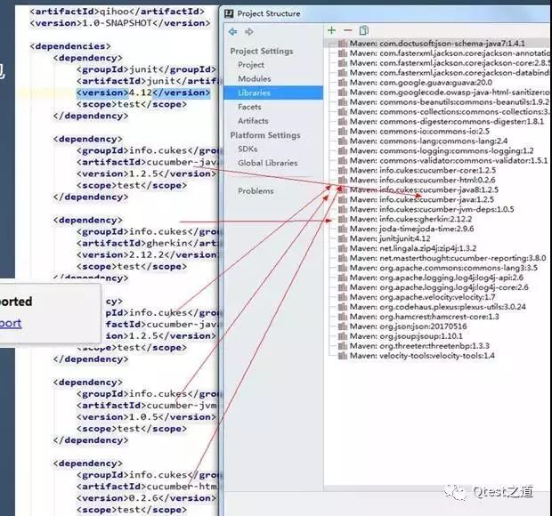Select Maven: org.json:json:20170516 library

point(409,327)
